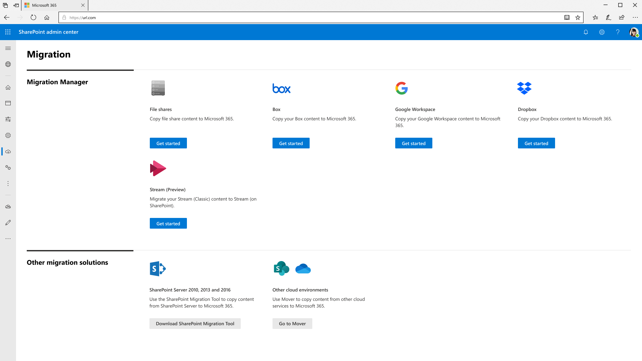
Task: Open the user profile avatar
Action: (x=634, y=32)
